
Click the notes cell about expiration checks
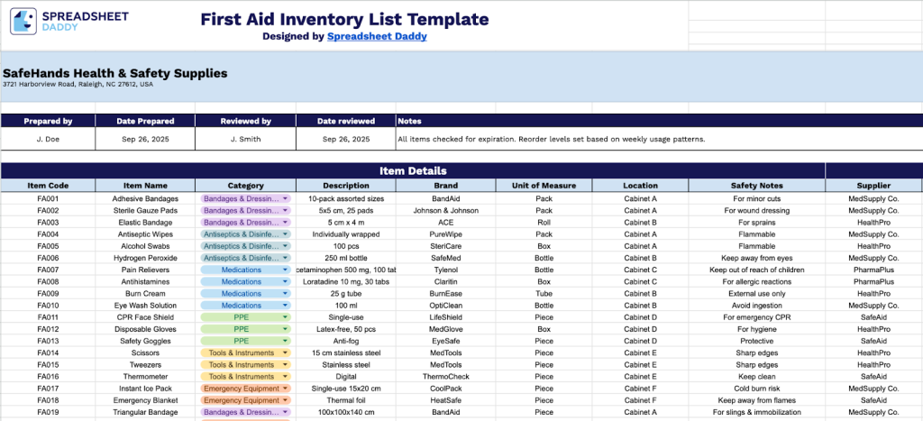click(x=551, y=140)
